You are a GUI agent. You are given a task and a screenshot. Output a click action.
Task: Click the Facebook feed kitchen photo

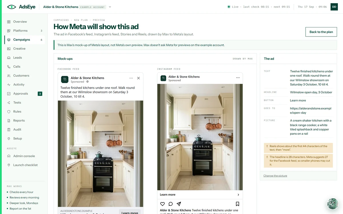100,154
